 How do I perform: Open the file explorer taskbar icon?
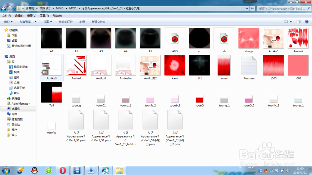(x=119, y=170)
